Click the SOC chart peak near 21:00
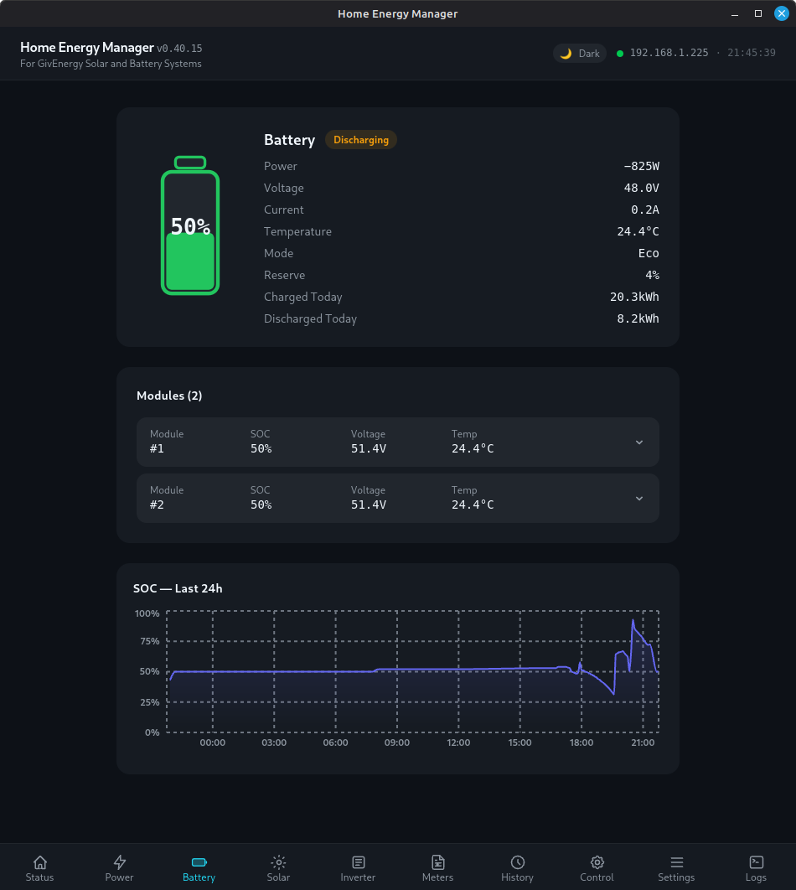796x890 pixels. 633,620
